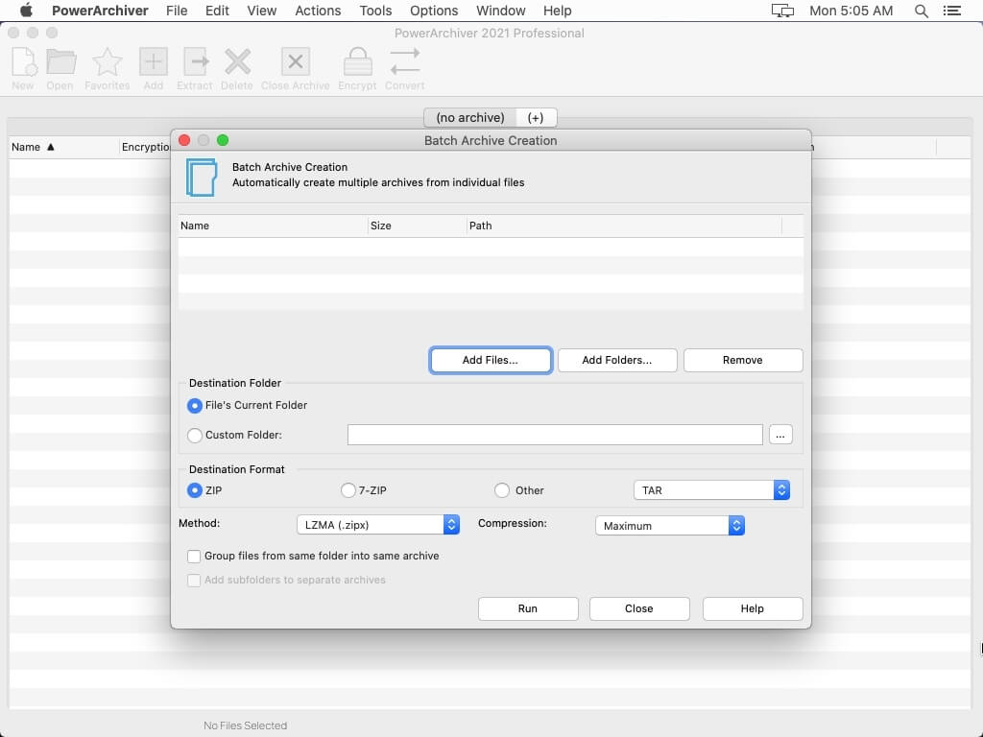983x737 pixels.
Task: Open the Compression Maximum dropdown
Action: click(669, 525)
